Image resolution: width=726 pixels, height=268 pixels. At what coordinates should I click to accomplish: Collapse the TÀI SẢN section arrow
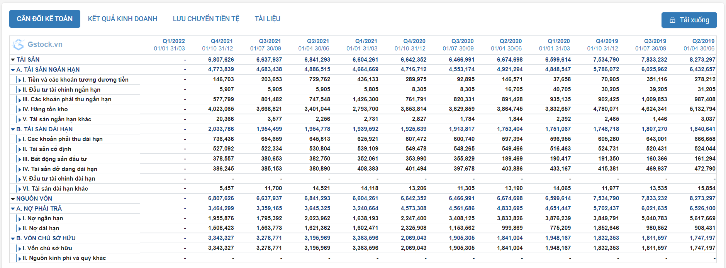click(x=13, y=60)
